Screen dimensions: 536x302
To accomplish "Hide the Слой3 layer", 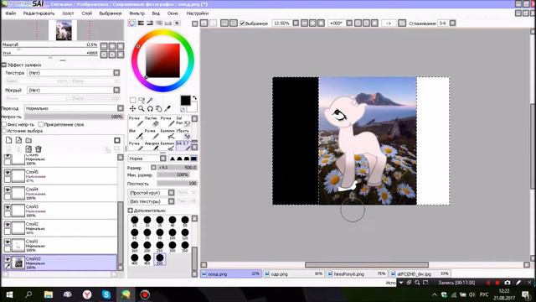I will pyautogui.click(x=8, y=207).
